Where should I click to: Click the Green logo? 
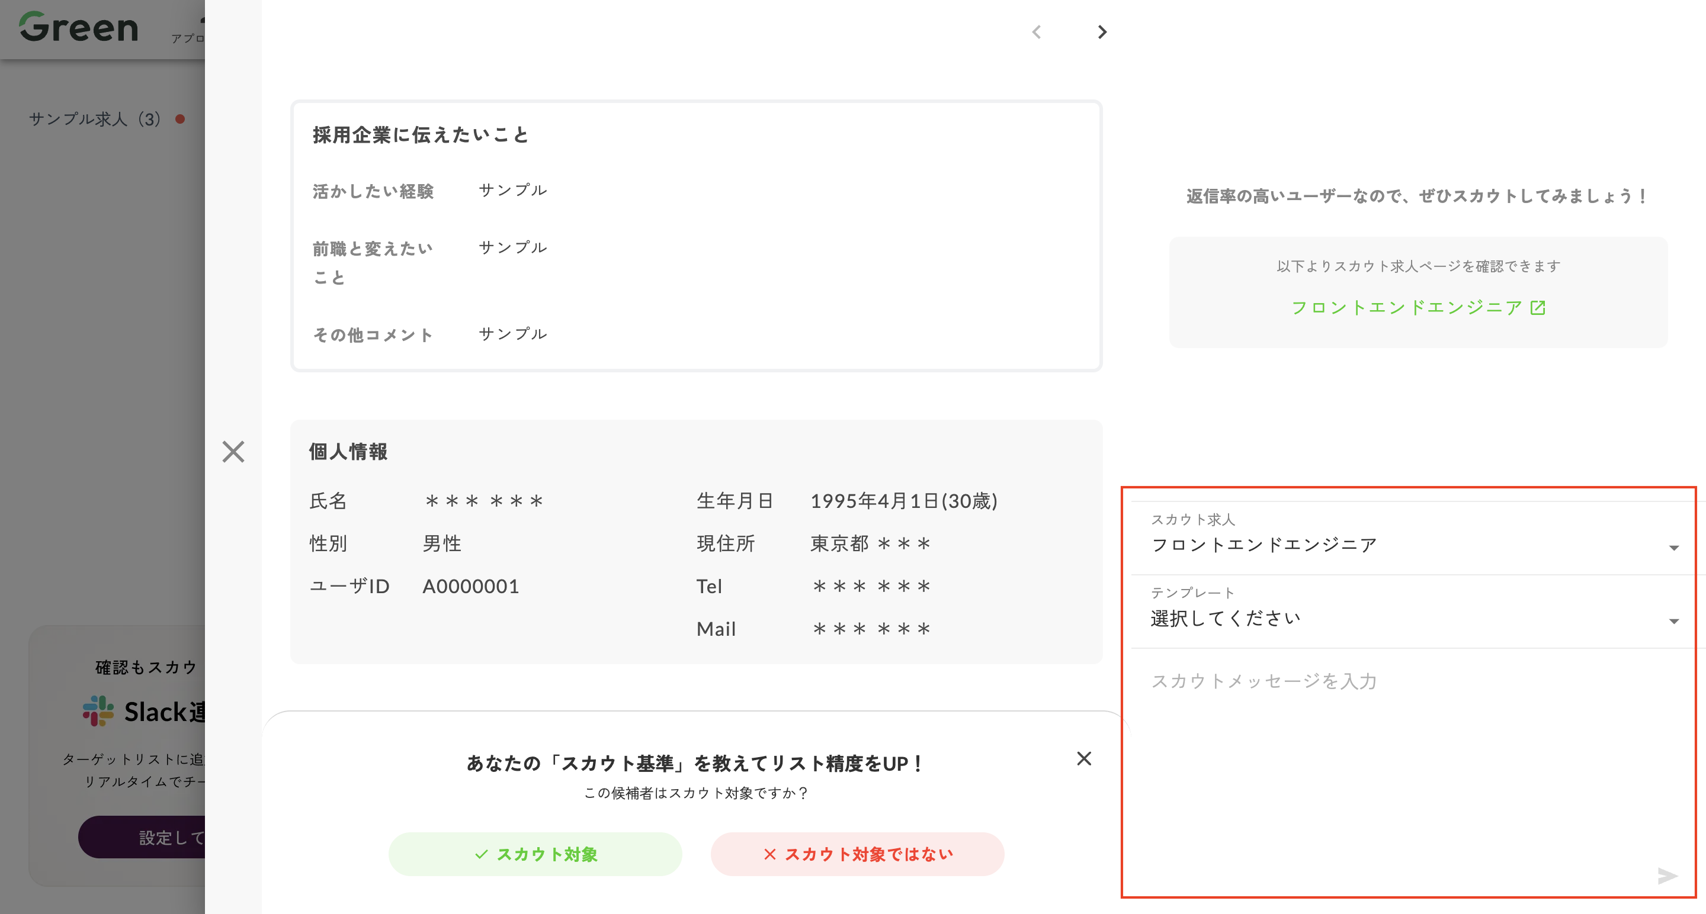pyautogui.click(x=79, y=28)
